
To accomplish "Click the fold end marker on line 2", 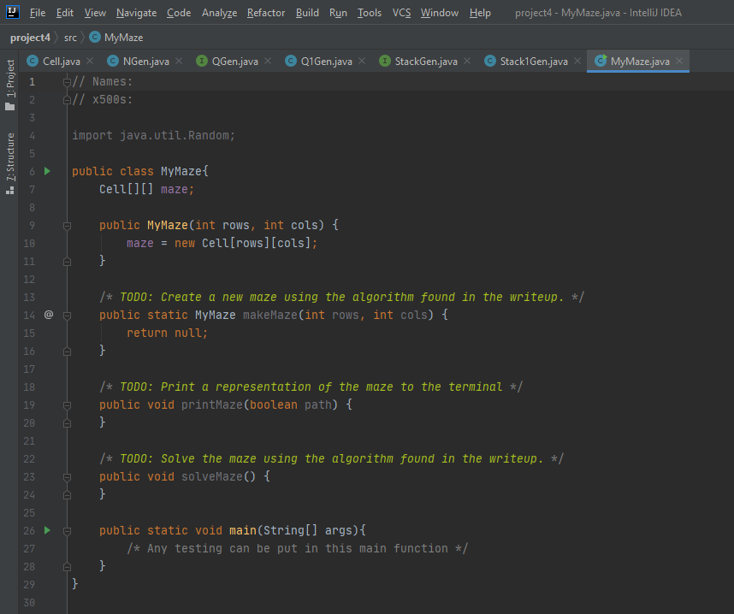I will (x=67, y=100).
